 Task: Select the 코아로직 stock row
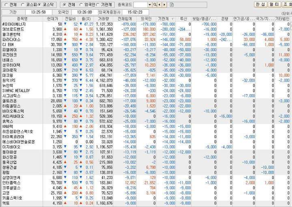[x=146, y=70]
